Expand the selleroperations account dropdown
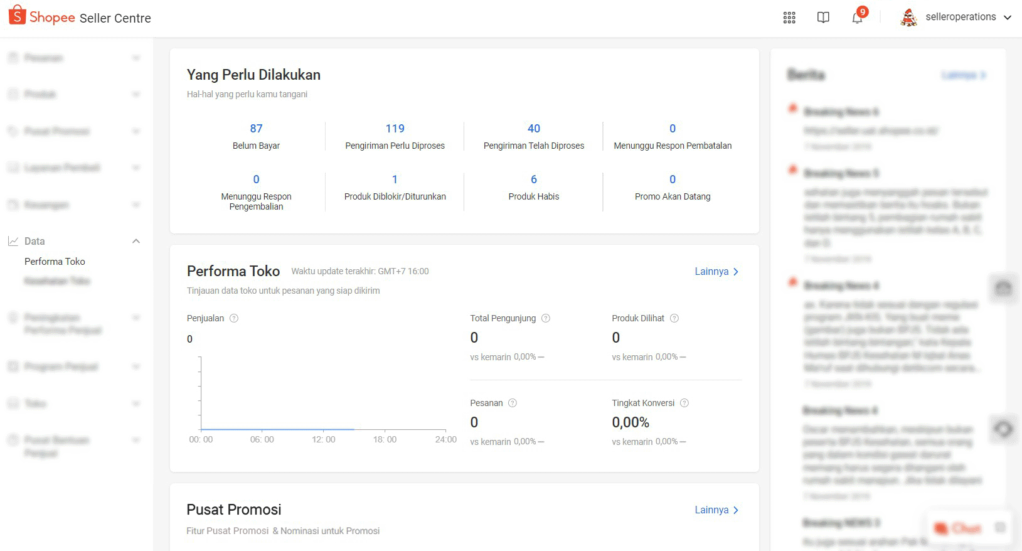 tap(1008, 18)
